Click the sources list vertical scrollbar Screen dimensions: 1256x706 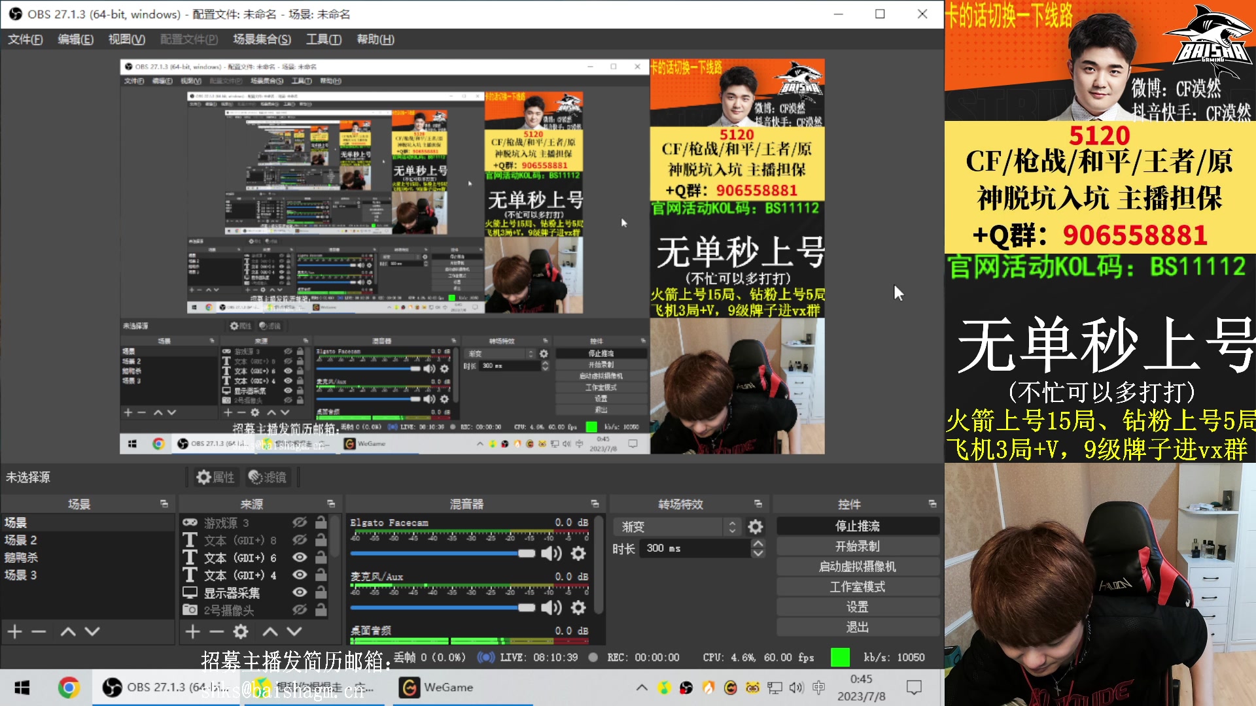[334, 537]
